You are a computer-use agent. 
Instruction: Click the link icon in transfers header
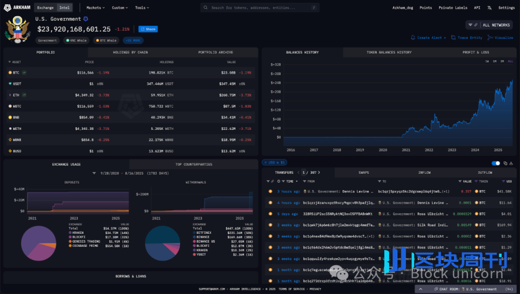coord(272,181)
